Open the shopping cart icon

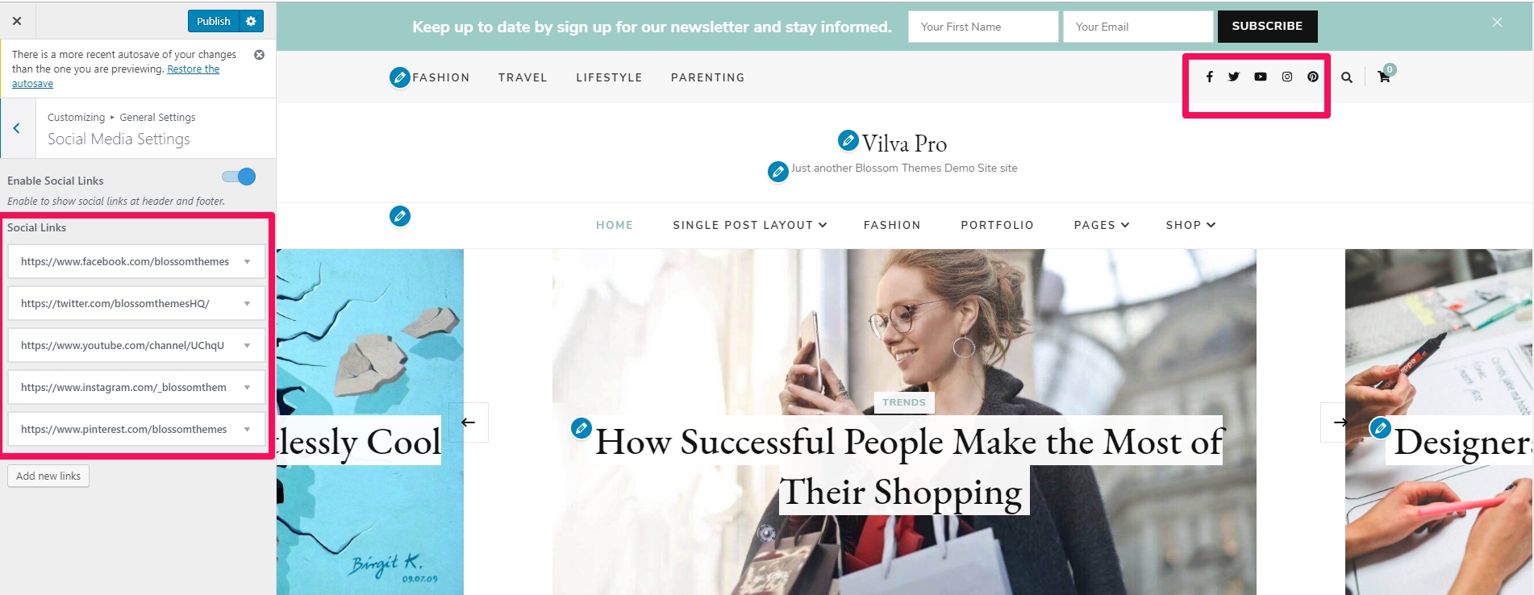click(1384, 77)
